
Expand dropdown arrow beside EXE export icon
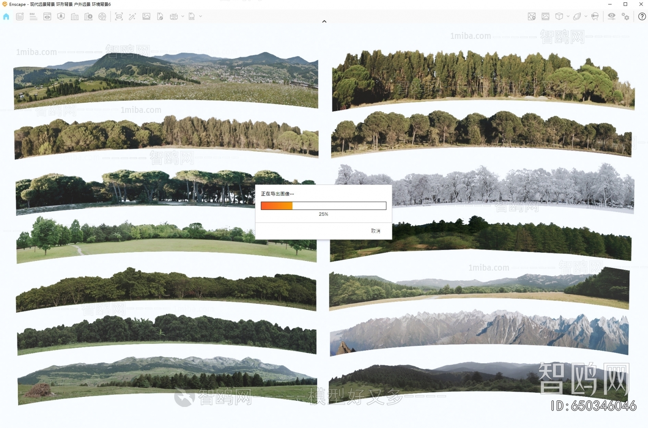point(200,17)
